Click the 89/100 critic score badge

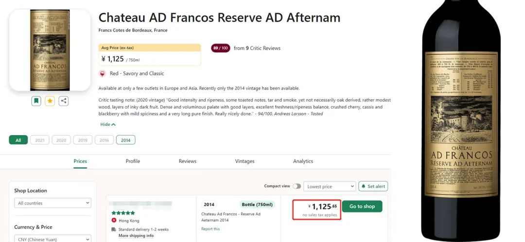click(x=220, y=48)
